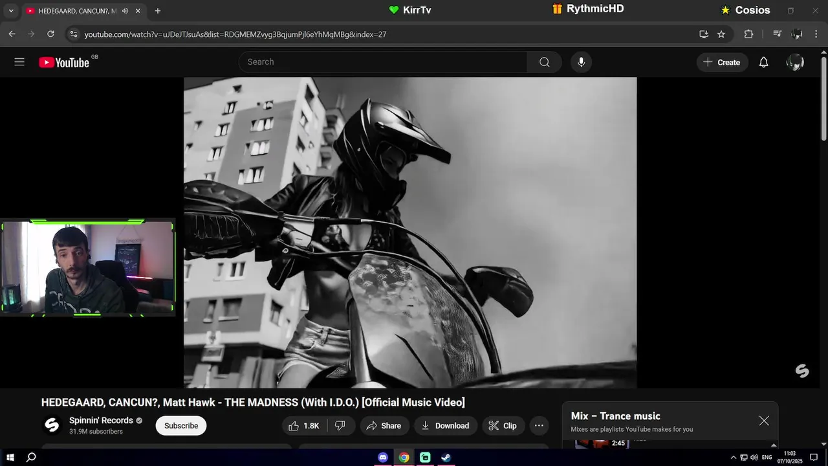Open Chrome profile avatar
This screenshot has width=828, height=466.
point(797,34)
